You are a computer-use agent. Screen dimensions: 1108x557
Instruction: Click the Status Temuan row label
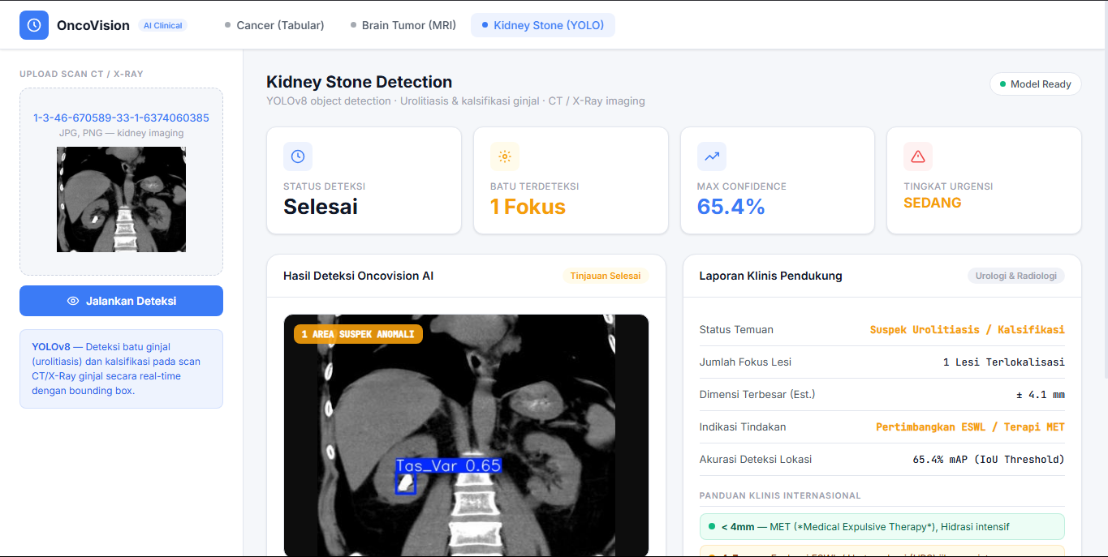click(736, 330)
